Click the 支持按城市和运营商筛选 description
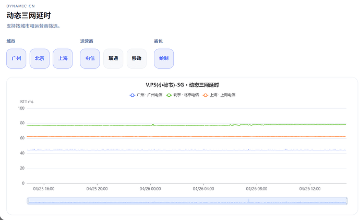This screenshot has width=360, height=220. click(x=33, y=26)
